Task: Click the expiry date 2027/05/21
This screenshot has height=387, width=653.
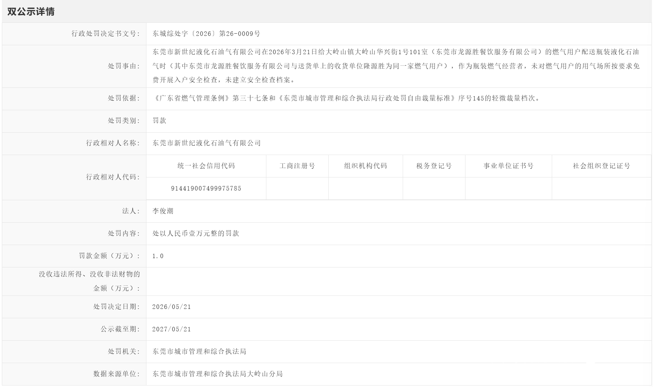Action: [x=172, y=329]
